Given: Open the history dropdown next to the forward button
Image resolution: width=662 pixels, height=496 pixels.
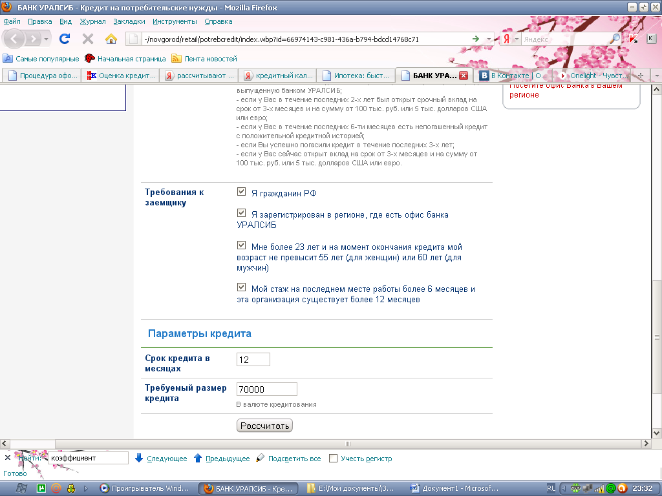Looking at the screenshot, I should click(46, 39).
